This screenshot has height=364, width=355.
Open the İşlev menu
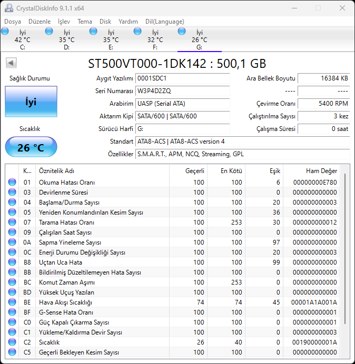click(64, 22)
